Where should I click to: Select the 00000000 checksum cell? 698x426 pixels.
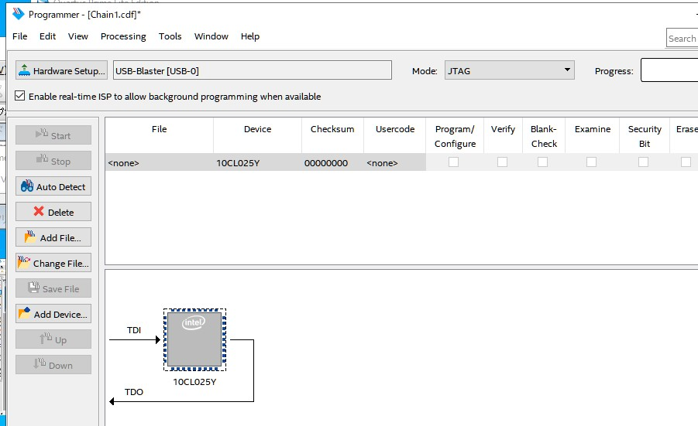tap(332, 162)
